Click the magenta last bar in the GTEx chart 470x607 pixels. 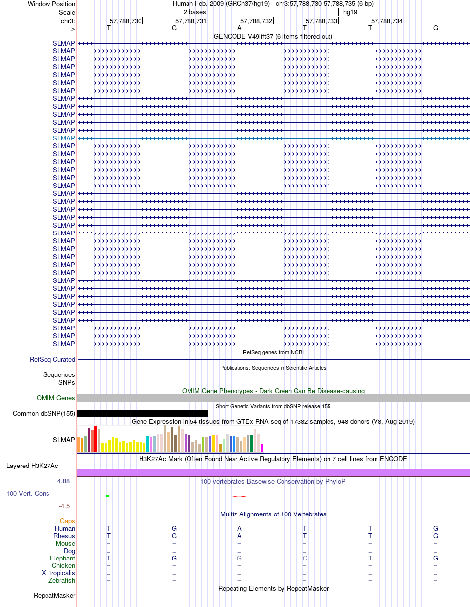click(262, 448)
